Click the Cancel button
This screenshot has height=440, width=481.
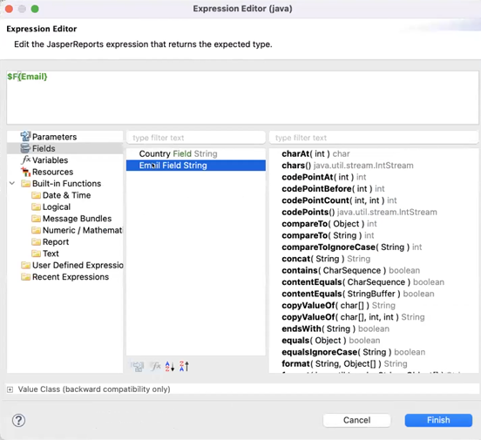(x=356, y=420)
